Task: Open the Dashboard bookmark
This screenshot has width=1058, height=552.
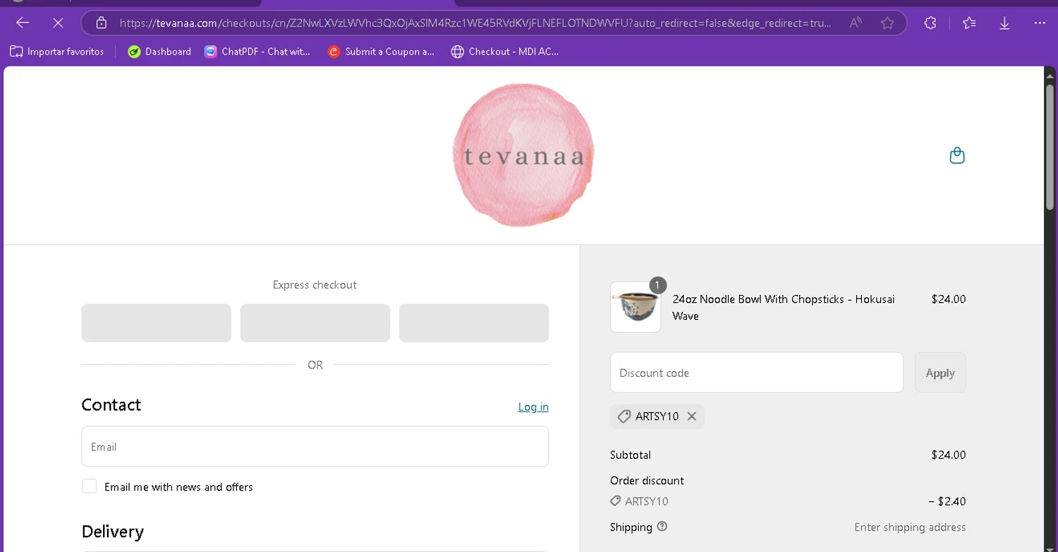Action: click(x=159, y=52)
